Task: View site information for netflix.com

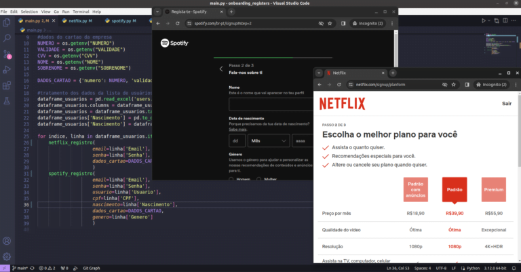Action: [351, 85]
